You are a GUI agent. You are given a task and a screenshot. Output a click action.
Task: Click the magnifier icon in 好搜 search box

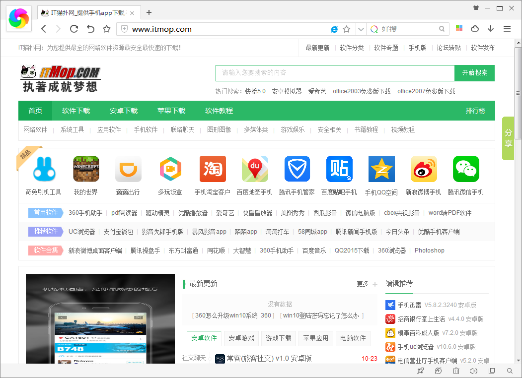click(442, 29)
